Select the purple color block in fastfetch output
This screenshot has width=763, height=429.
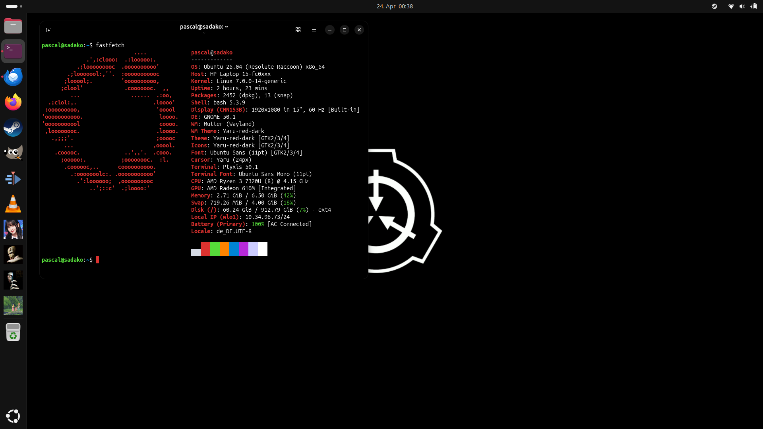(244, 249)
